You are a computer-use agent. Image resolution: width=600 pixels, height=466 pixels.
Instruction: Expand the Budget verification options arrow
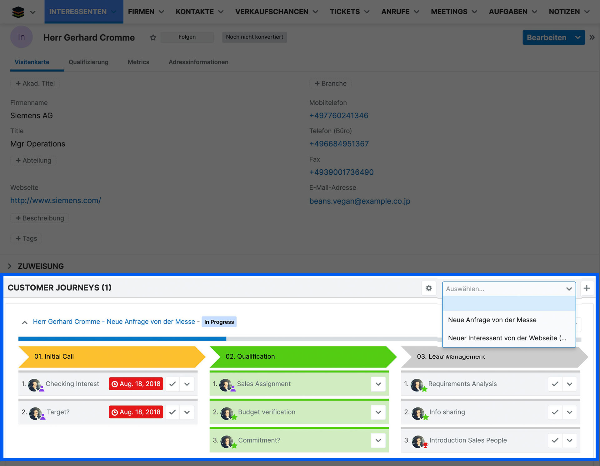tap(378, 412)
